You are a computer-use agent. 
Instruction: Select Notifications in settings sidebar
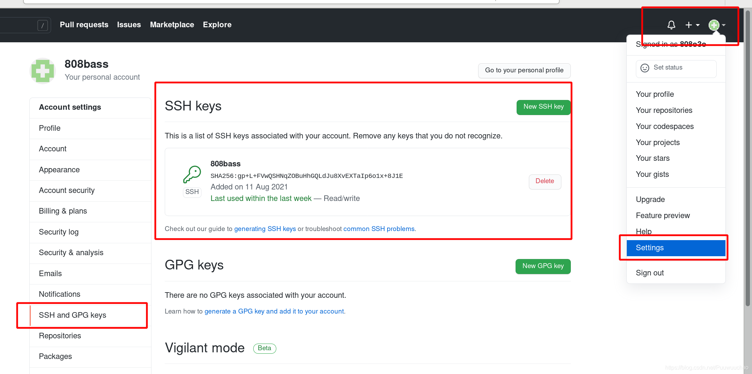pos(91,294)
